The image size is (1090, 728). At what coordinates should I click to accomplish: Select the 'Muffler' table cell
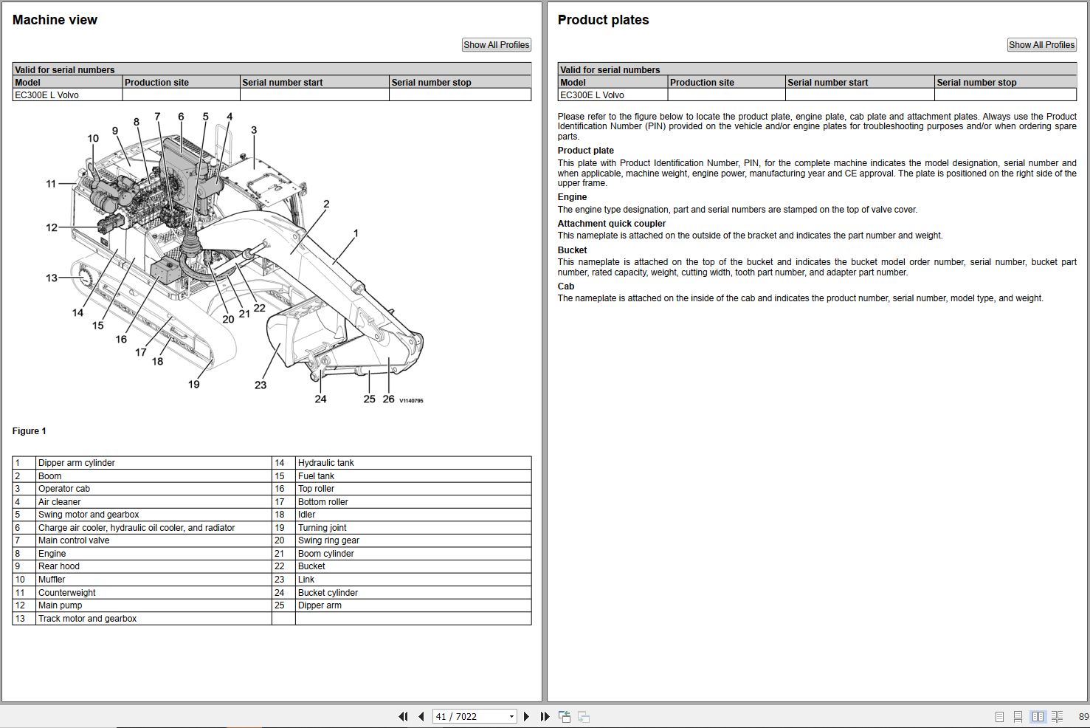[x=154, y=580]
